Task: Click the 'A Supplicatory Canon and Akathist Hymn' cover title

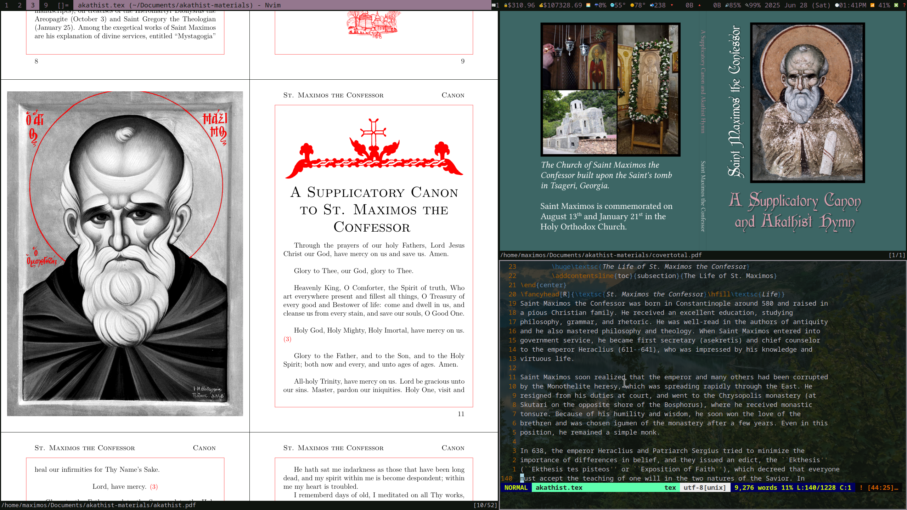Action: point(795,212)
